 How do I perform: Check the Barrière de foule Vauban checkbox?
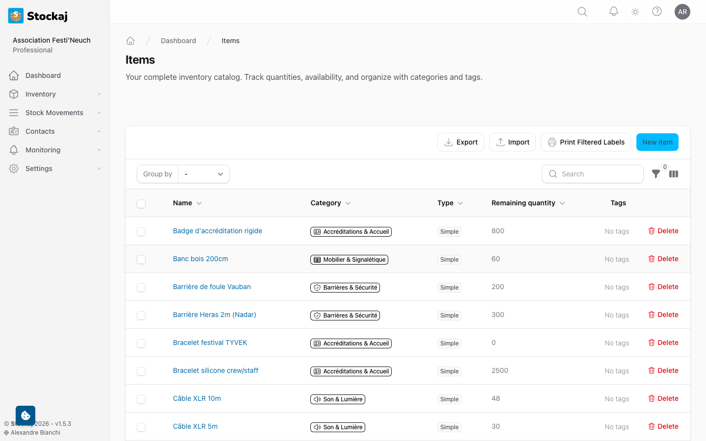141,288
